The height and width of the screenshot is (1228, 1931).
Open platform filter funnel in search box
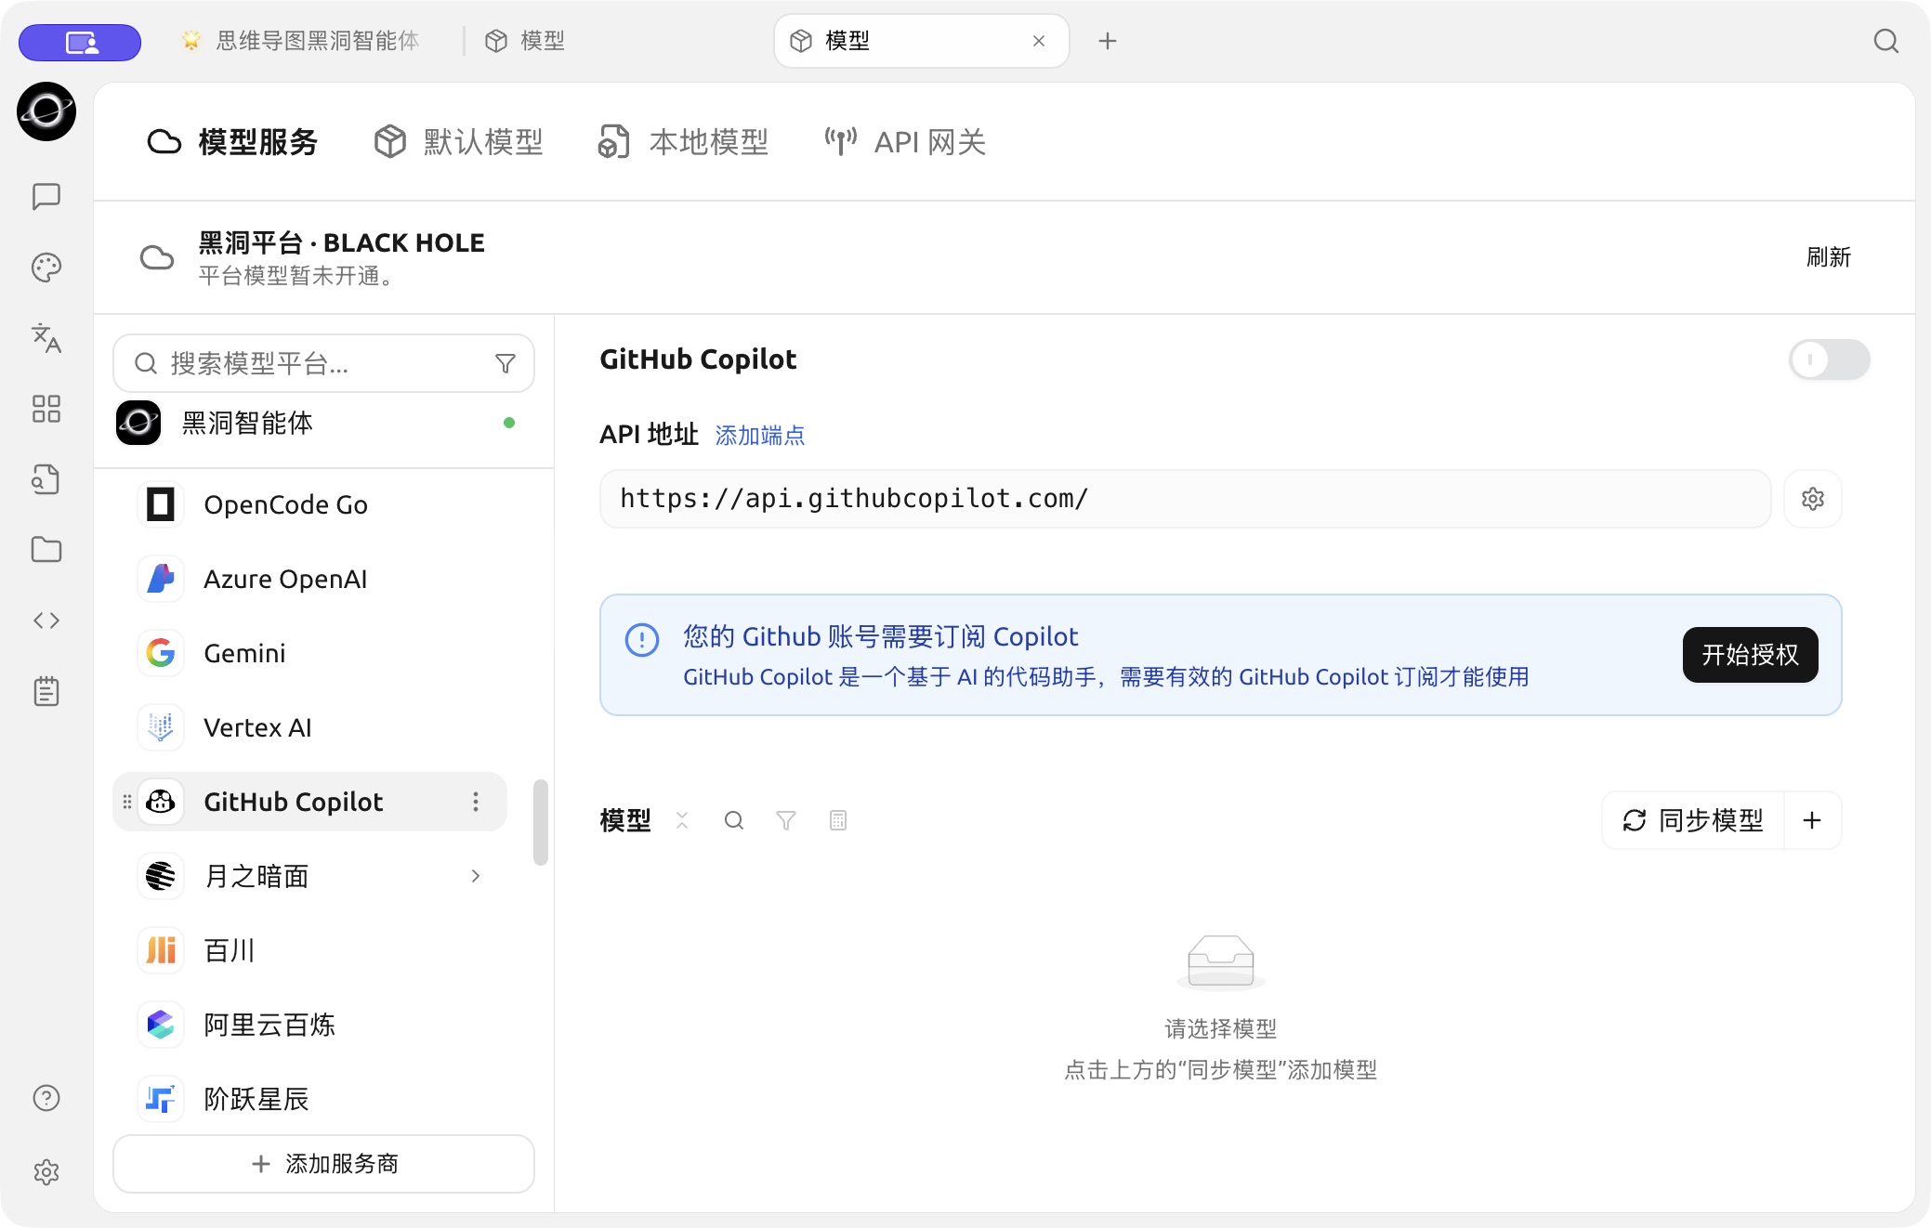(506, 363)
